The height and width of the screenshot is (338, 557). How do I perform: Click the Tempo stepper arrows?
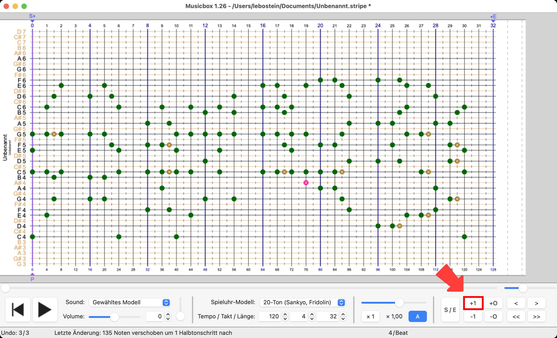[285, 317]
